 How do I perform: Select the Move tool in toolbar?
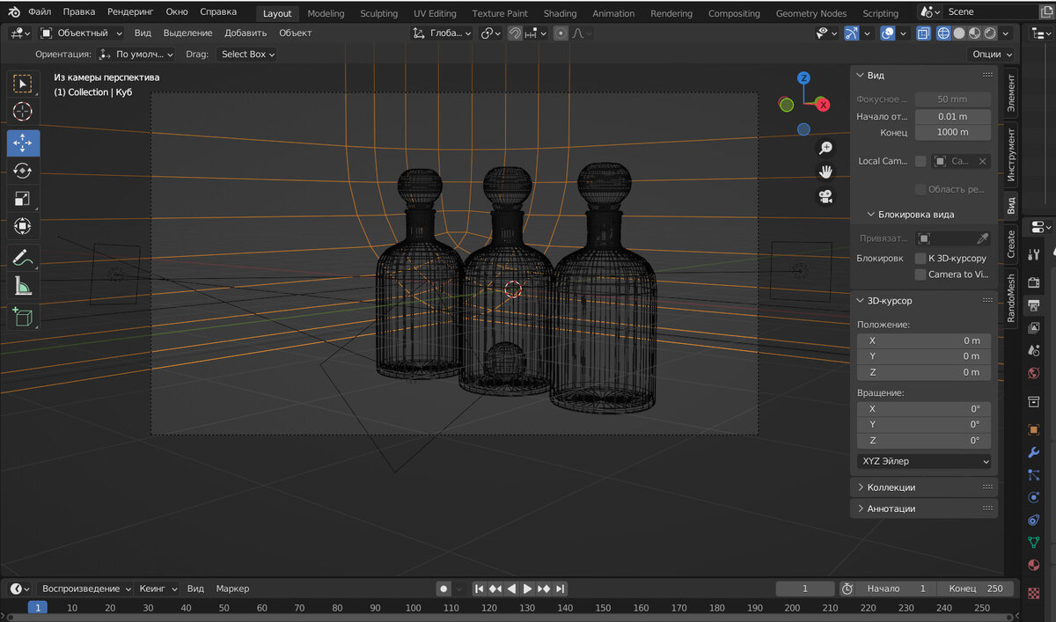tap(23, 143)
